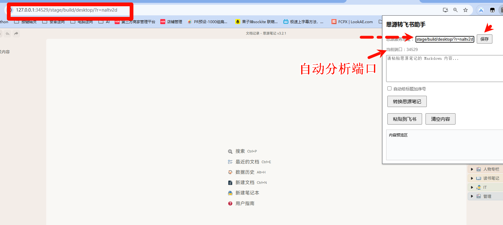This screenshot has height=225, width=503.
Task: Expand the 读书笔记 notebook
Action: [472, 178]
